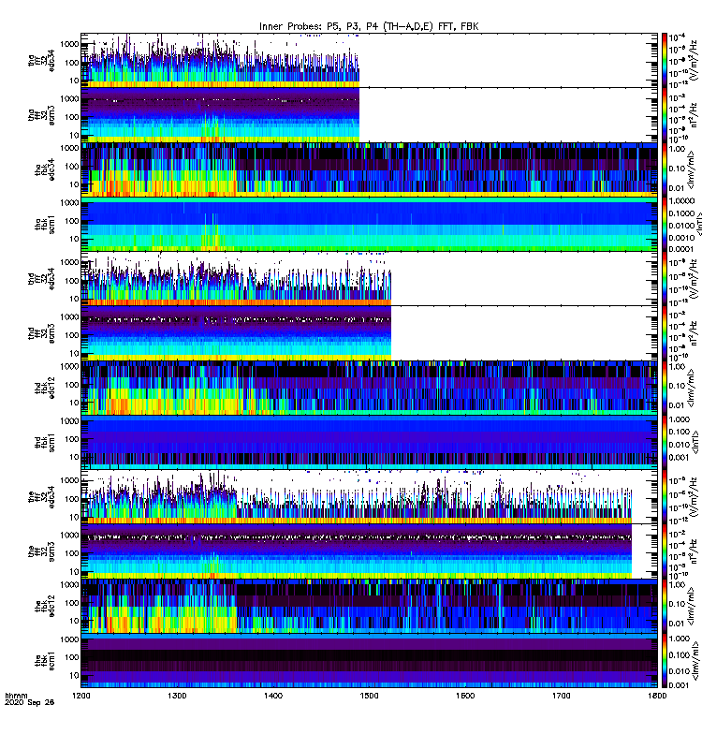Click the color bar beside thd fbk scm1 panel
The width and height of the screenshot is (702, 749).
pyautogui.click(x=665, y=442)
